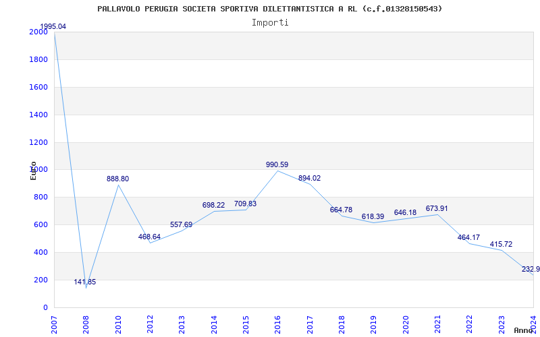This screenshot has width=540, height=337.
Task: Click the 557.69 data label
Action: click(181, 224)
